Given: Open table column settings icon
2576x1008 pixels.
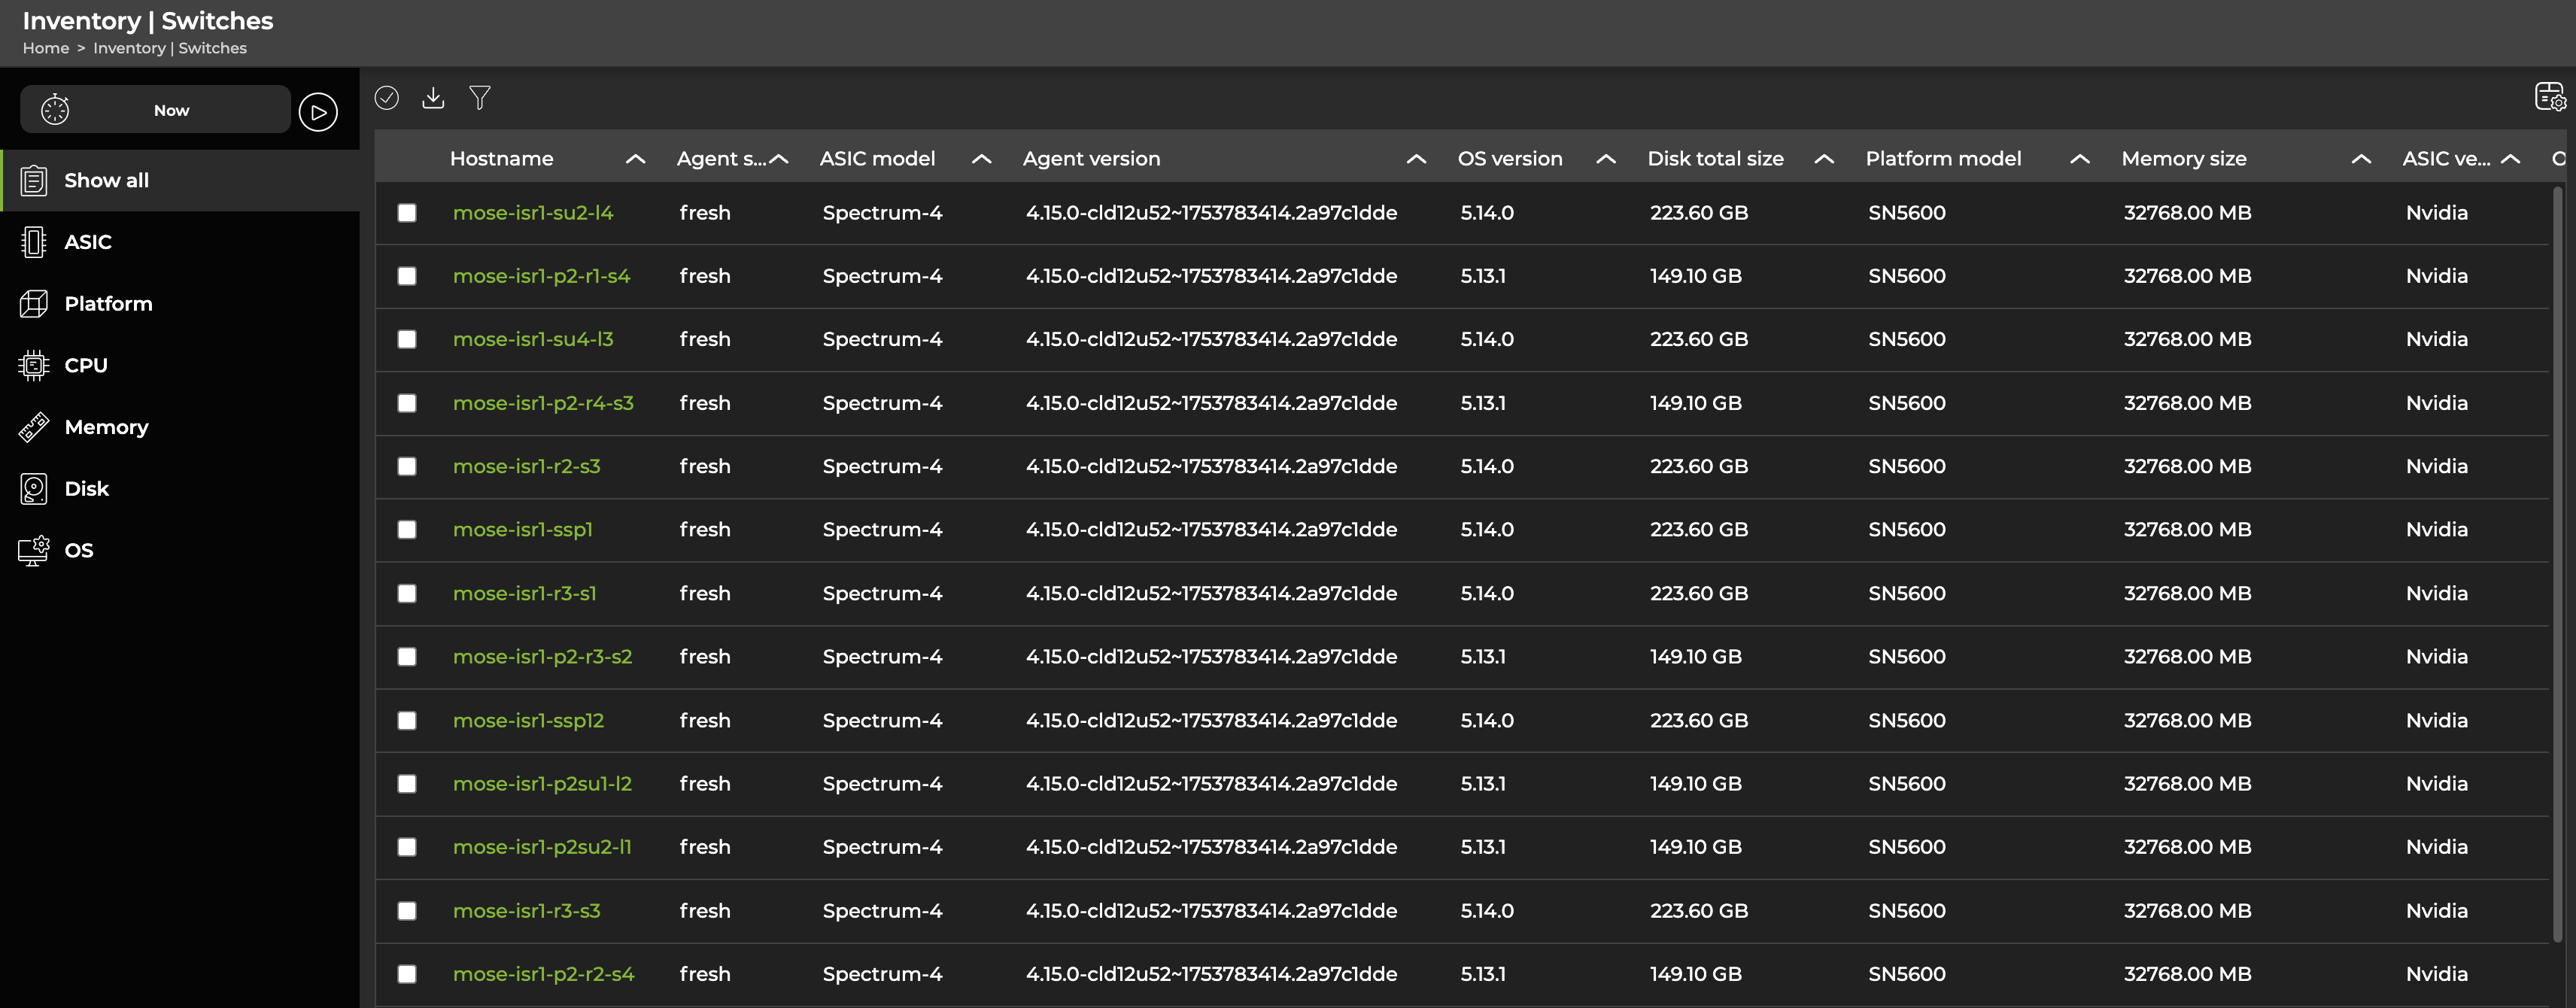Looking at the screenshot, I should [2549, 98].
